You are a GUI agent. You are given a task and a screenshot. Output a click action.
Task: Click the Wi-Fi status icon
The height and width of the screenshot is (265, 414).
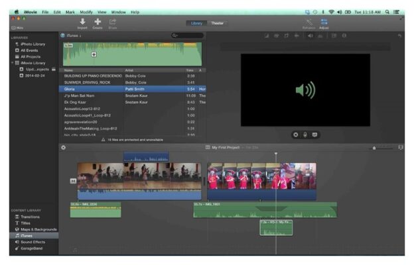pyautogui.click(x=331, y=12)
